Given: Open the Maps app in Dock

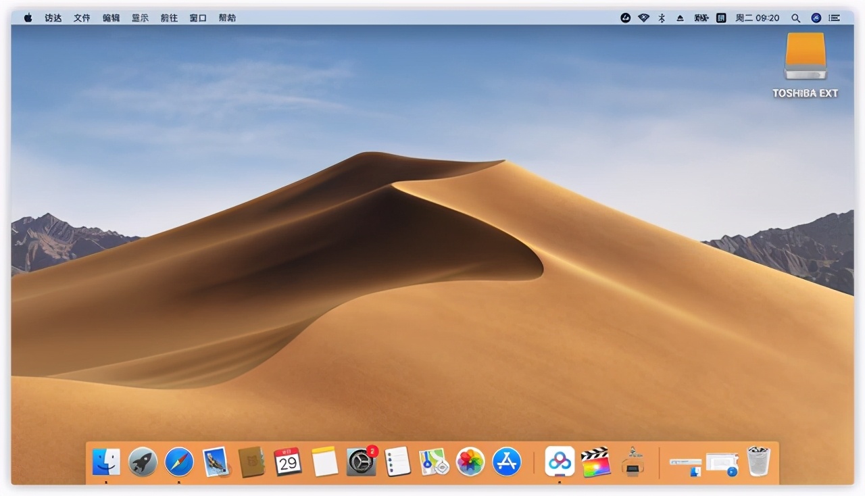Looking at the screenshot, I should pyautogui.click(x=434, y=462).
